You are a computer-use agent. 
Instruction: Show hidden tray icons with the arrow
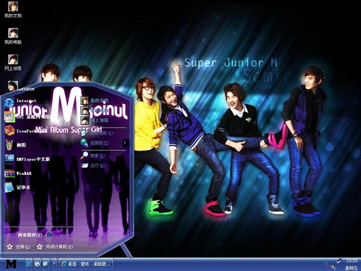tap(327, 264)
